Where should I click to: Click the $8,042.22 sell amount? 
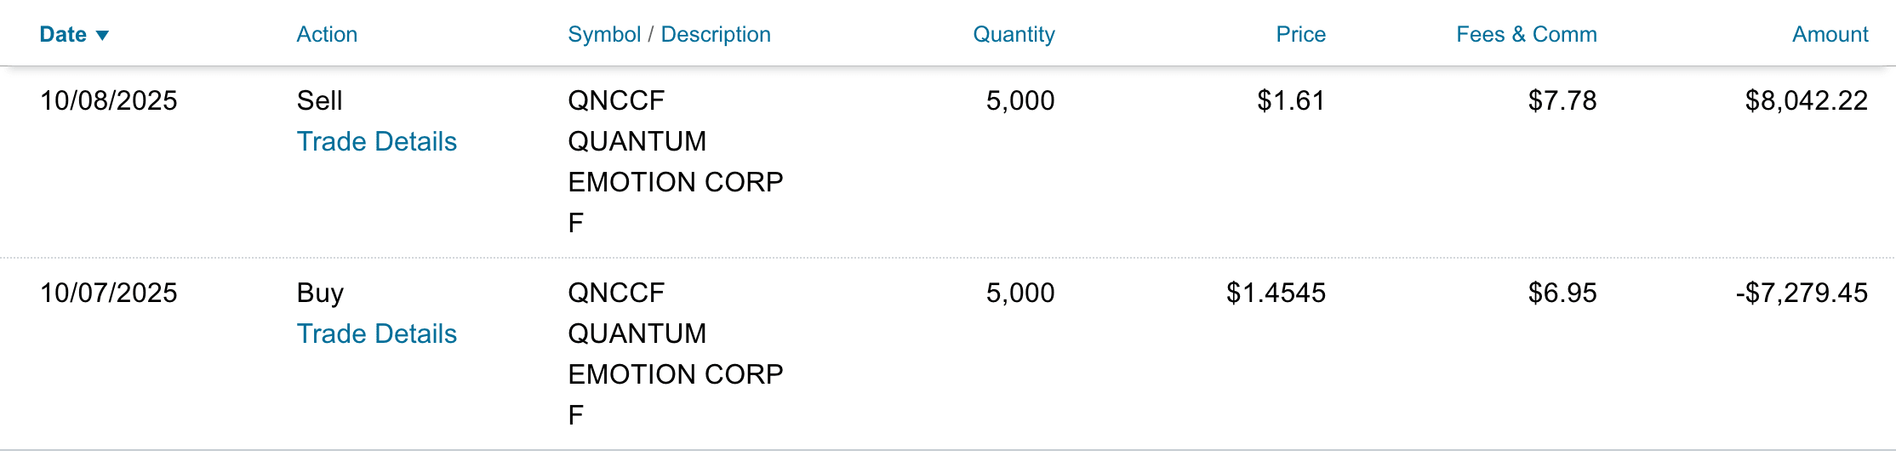pos(1806,100)
